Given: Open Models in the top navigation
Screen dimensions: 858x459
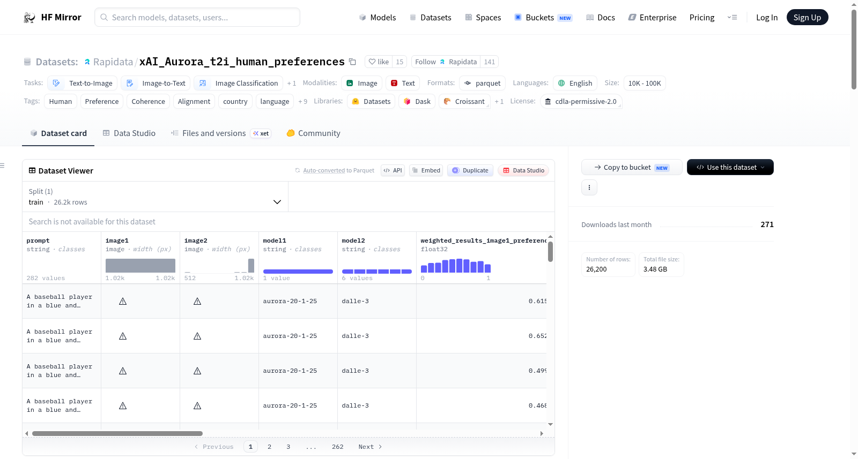Looking at the screenshot, I should 378,18.
